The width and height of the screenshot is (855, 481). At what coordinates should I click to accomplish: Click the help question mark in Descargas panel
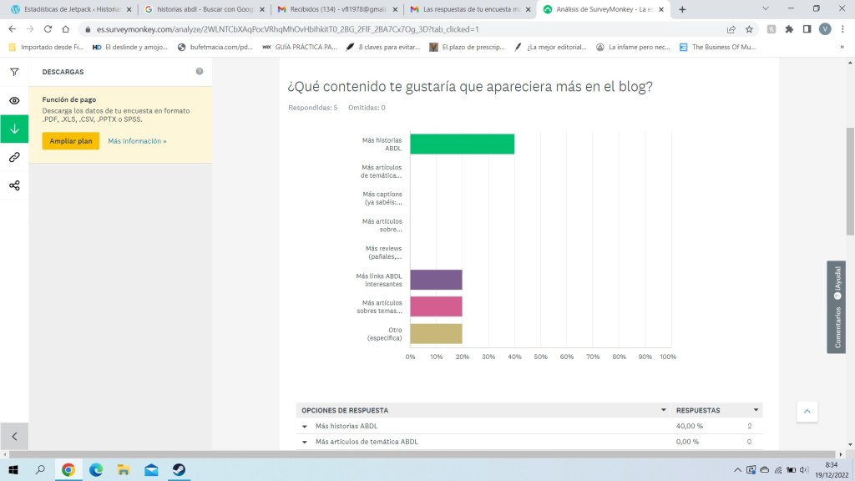coord(200,72)
